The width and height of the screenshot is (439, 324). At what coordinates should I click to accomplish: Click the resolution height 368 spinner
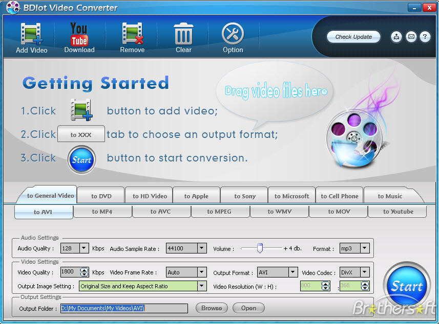point(365,286)
